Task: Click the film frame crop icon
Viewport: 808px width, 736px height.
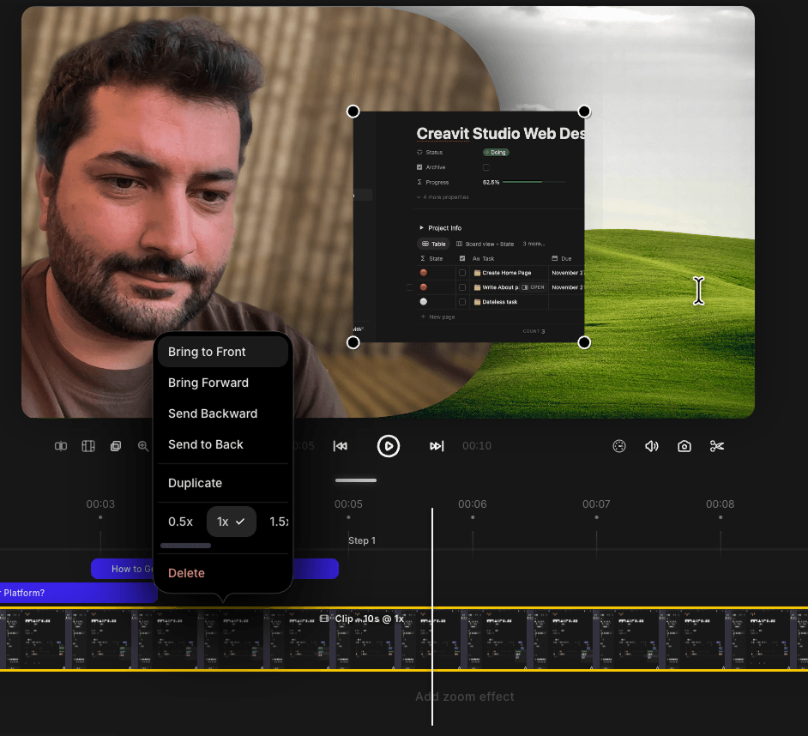Action: coord(88,446)
